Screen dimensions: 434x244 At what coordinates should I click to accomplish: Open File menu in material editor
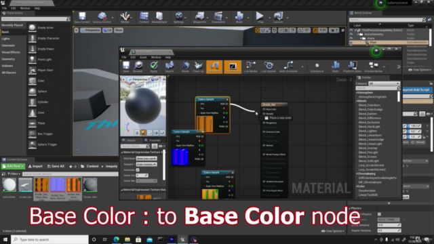pyautogui.click(x=124, y=57)
